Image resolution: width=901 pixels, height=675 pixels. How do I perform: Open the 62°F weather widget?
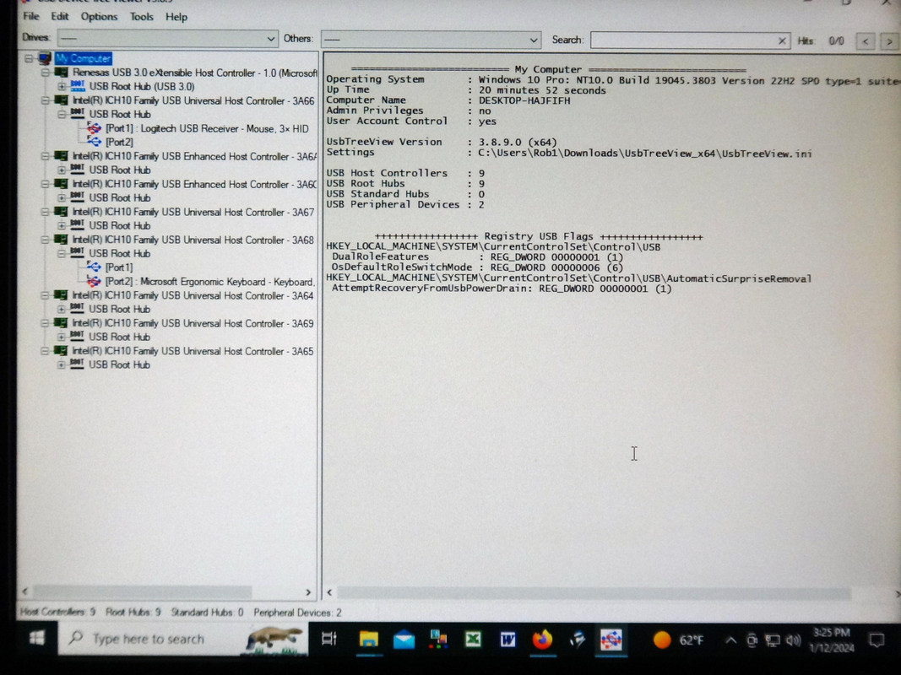[678, 640]
